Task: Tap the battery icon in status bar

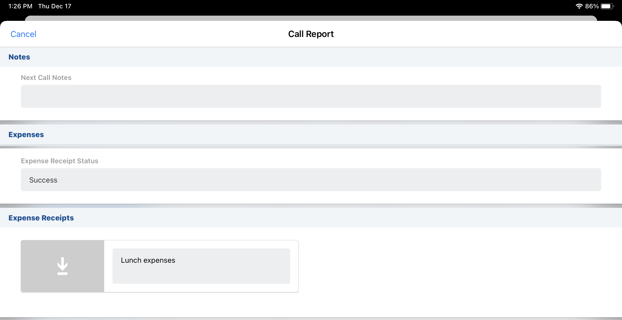Action: tap(607, 6)
